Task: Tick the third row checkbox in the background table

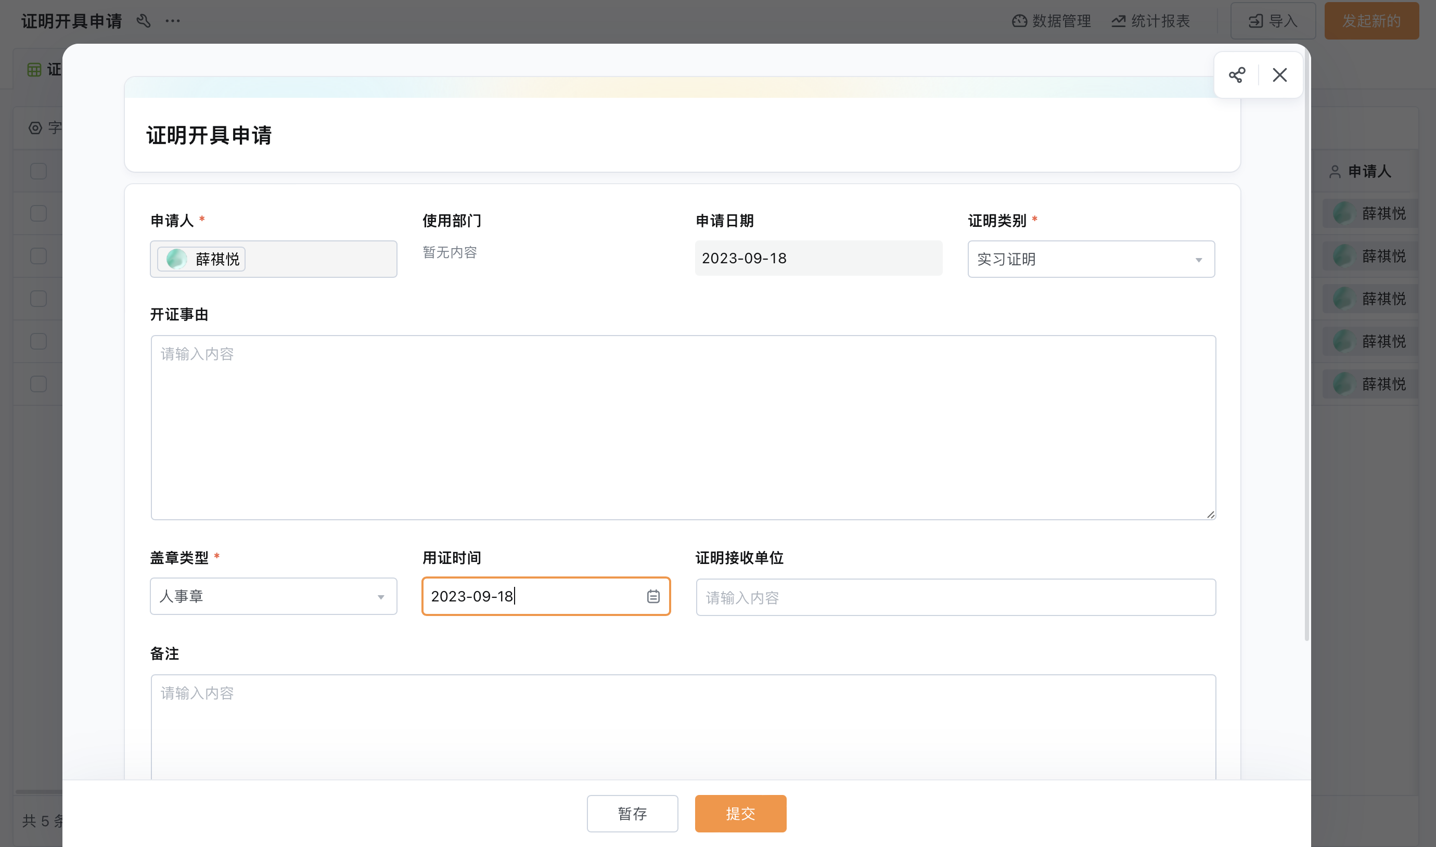Action: tap(38, 299)
